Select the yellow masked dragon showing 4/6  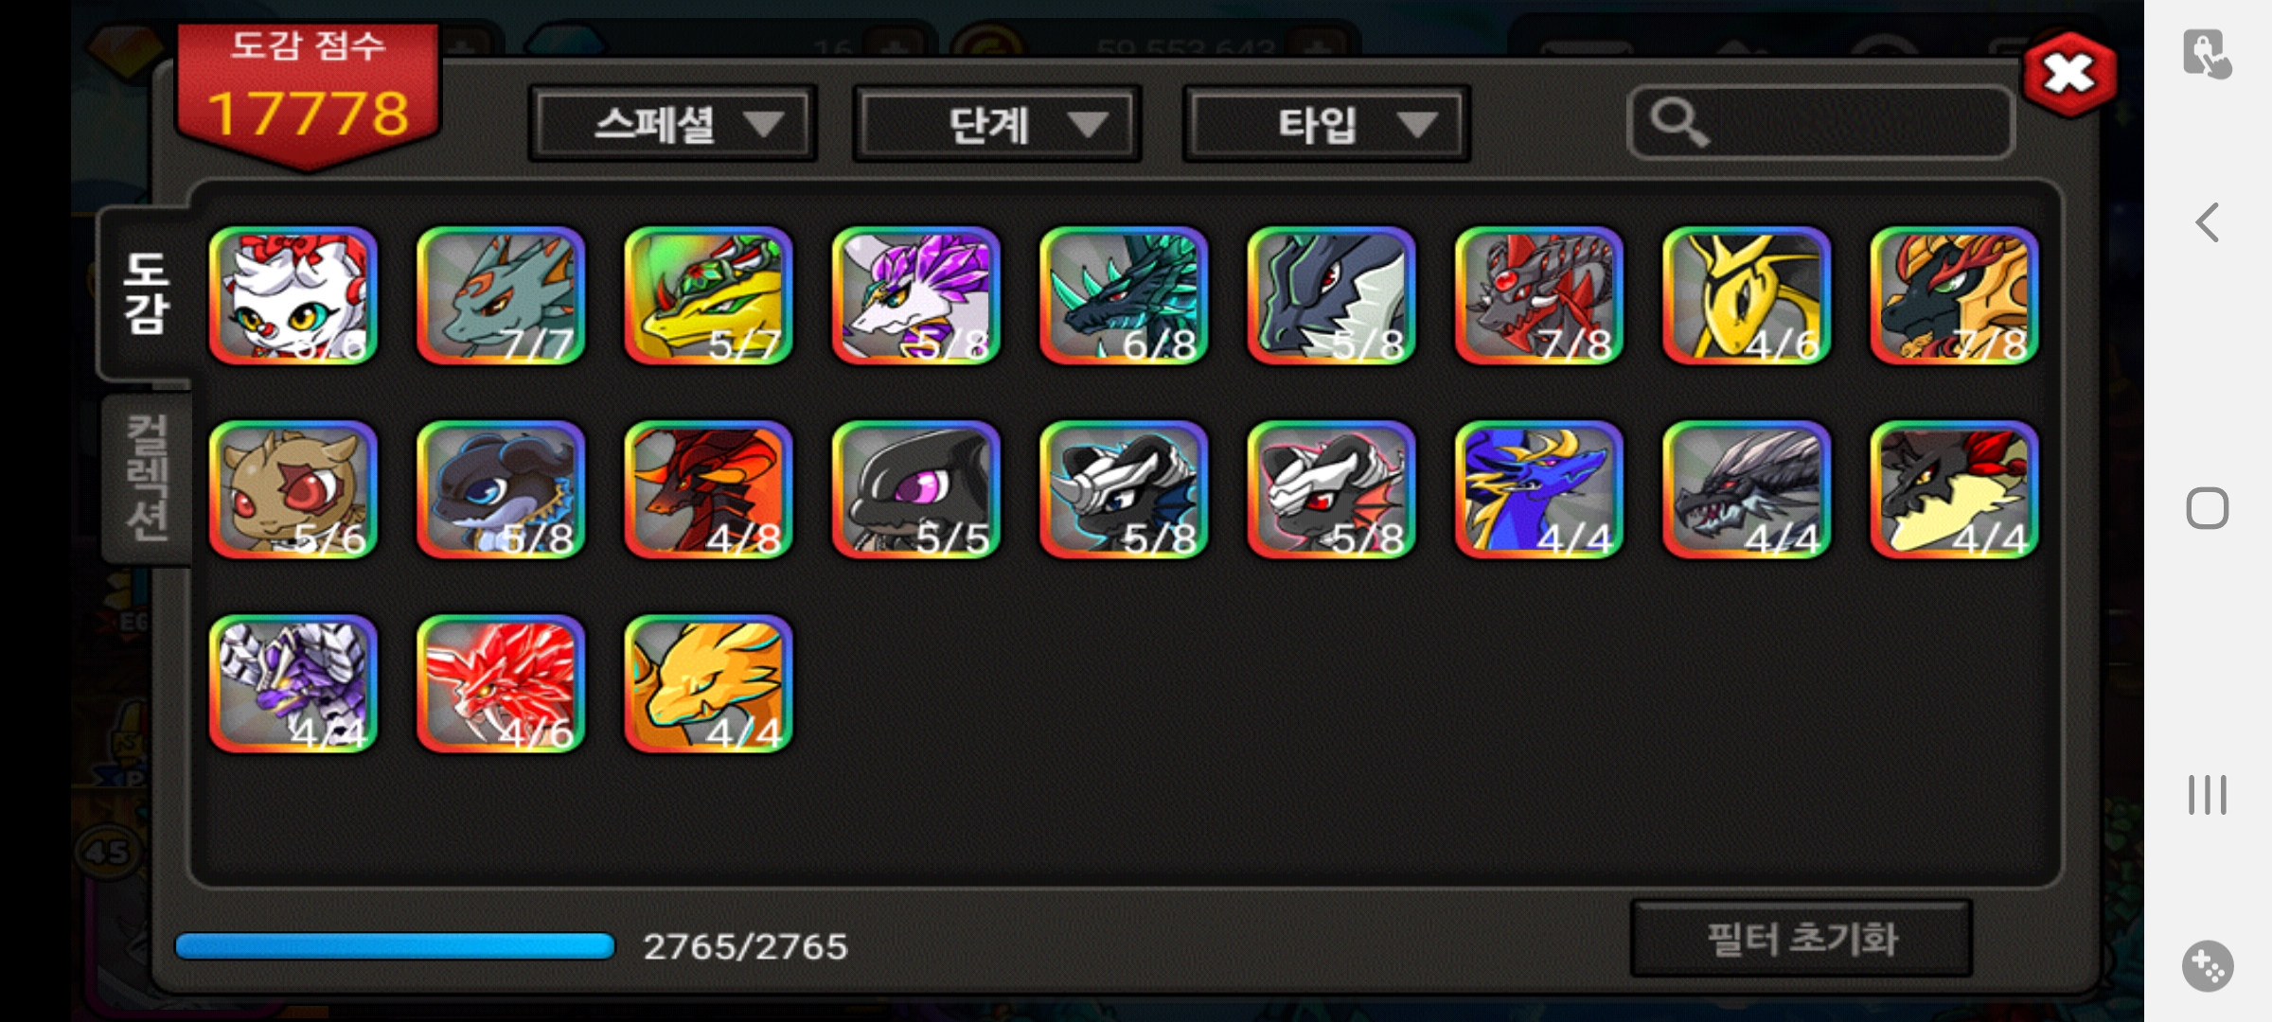tap(1747, 296)
